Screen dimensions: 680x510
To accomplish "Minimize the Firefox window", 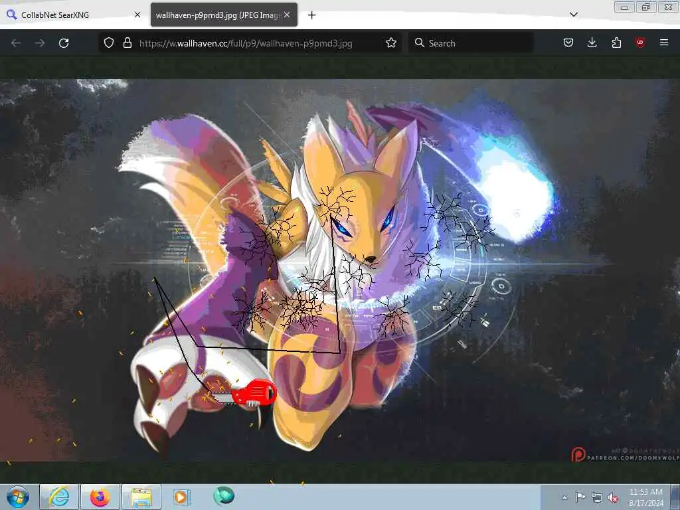I will (x=624, y=7).
